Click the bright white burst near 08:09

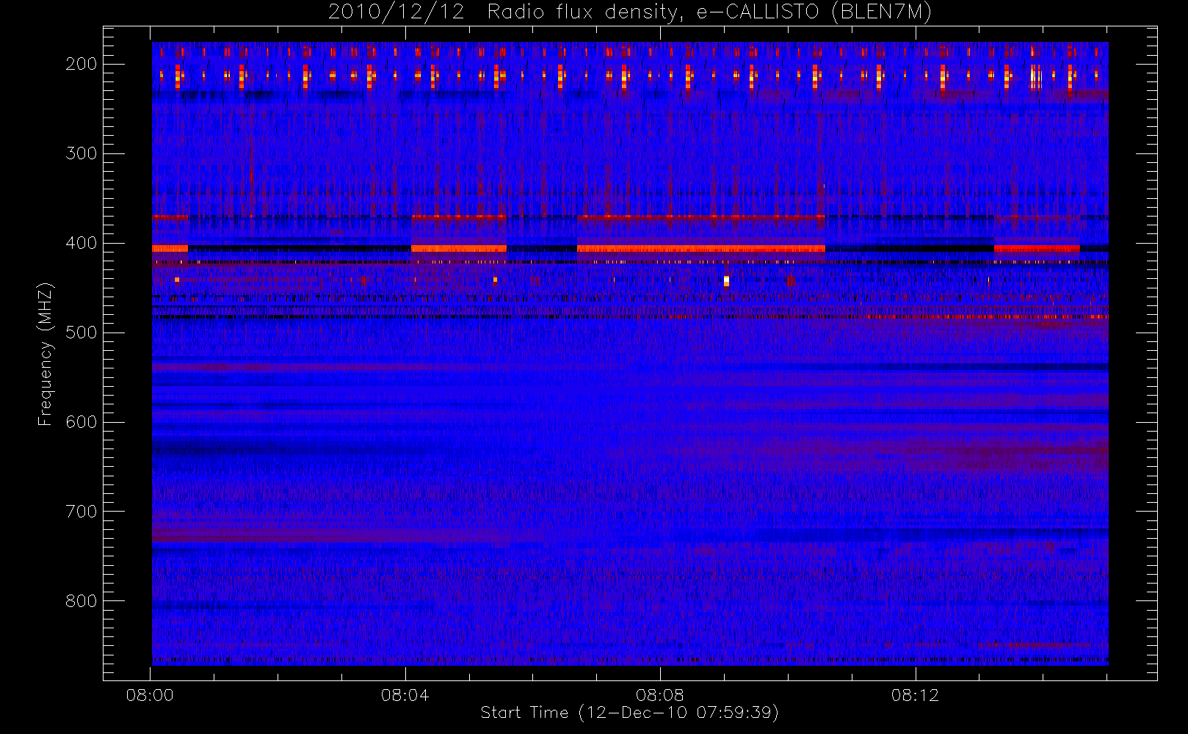[726, 280]
